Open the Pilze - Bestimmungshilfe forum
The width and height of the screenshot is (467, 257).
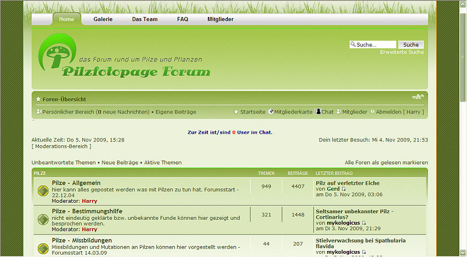tap(87, 211)
